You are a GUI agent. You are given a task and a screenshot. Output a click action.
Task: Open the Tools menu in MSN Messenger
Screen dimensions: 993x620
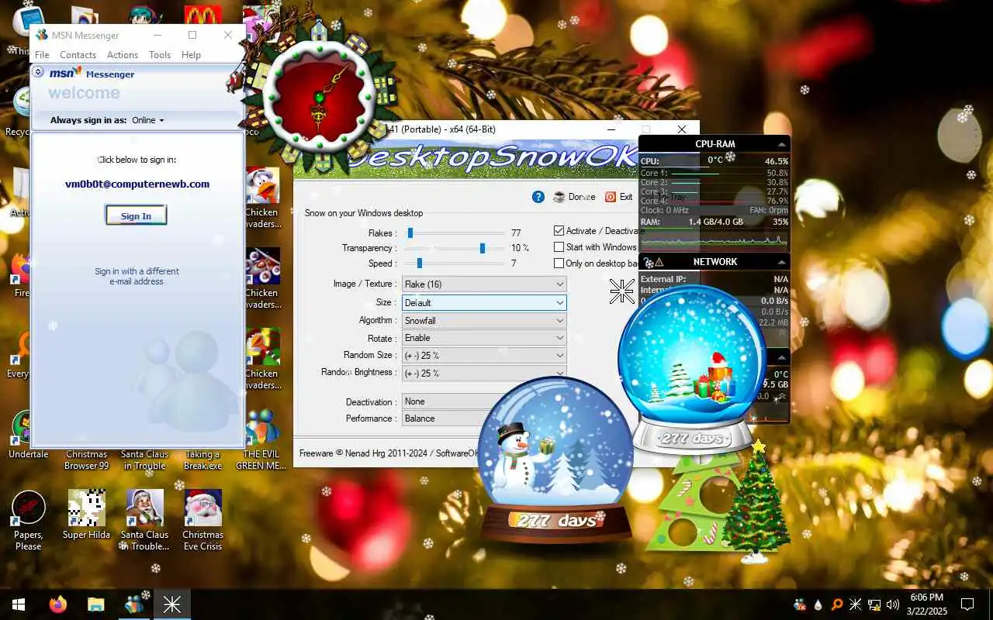(160, 55)
